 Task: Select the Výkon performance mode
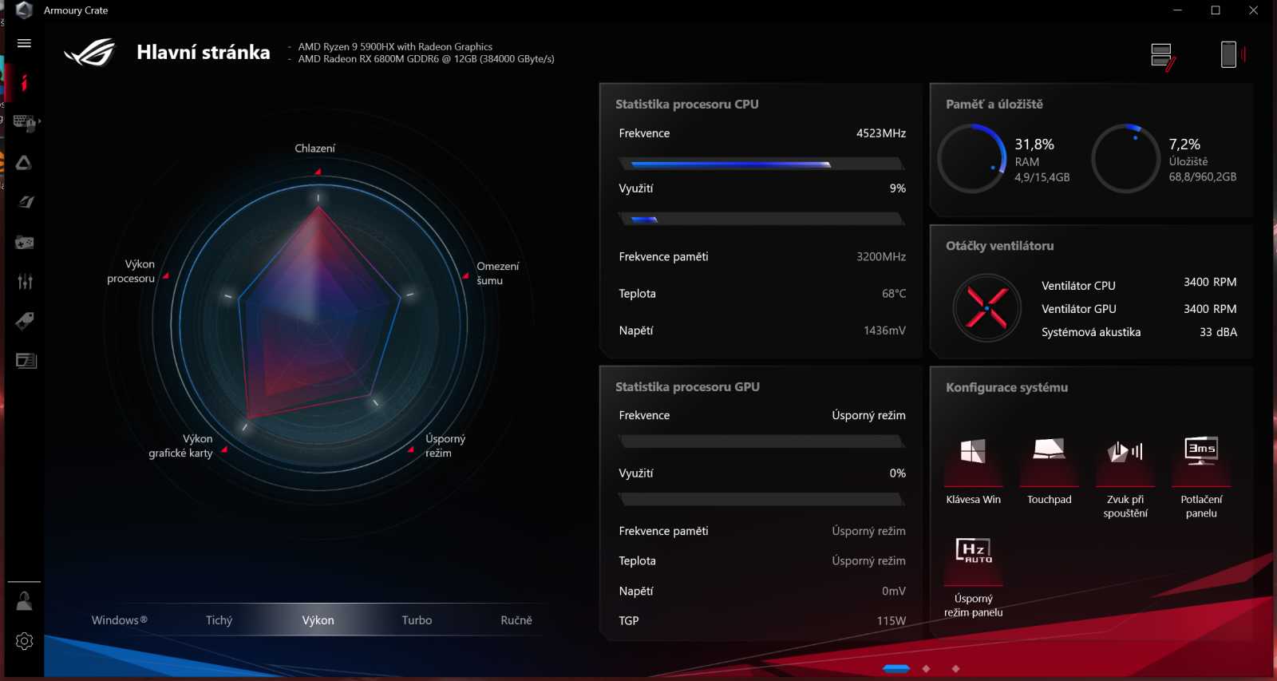(x=318, y=620)
